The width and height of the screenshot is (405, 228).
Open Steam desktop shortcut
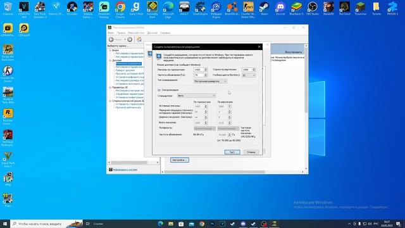point(265,8)
